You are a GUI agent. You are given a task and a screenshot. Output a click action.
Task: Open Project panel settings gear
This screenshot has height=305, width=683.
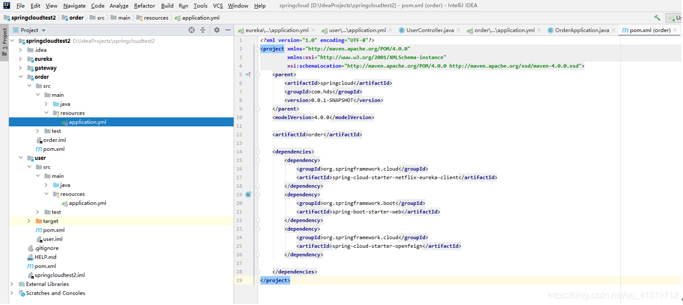(217, 30)
